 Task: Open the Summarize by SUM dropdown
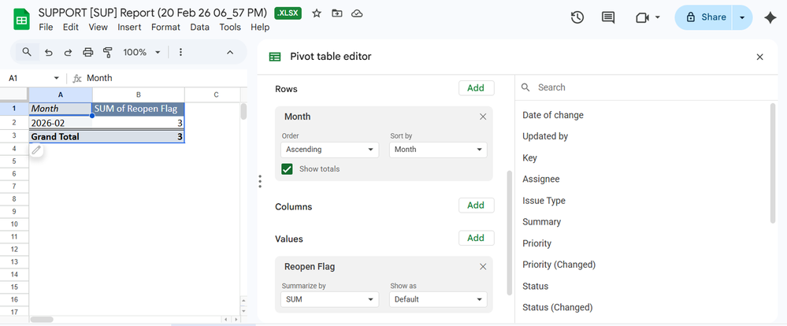(330, 299)
